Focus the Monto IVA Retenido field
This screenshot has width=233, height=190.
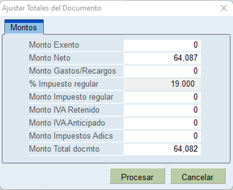[162, 110]
